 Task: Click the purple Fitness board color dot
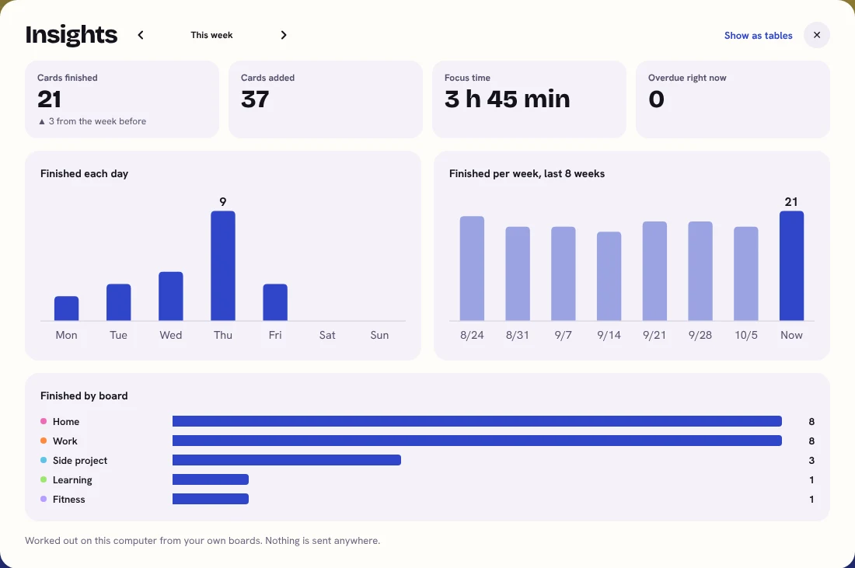[44, 499]
